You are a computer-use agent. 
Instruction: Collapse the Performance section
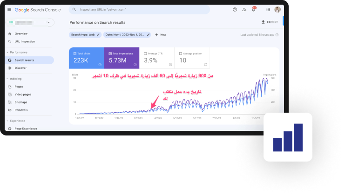pos(7,52)
